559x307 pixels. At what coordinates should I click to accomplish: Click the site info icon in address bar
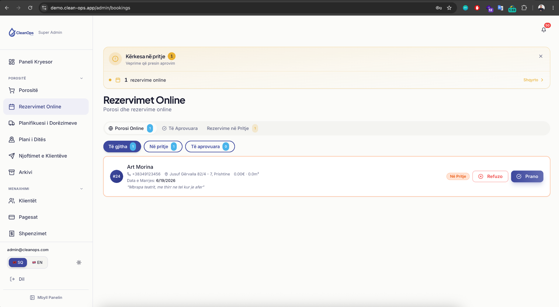[44, 8]
